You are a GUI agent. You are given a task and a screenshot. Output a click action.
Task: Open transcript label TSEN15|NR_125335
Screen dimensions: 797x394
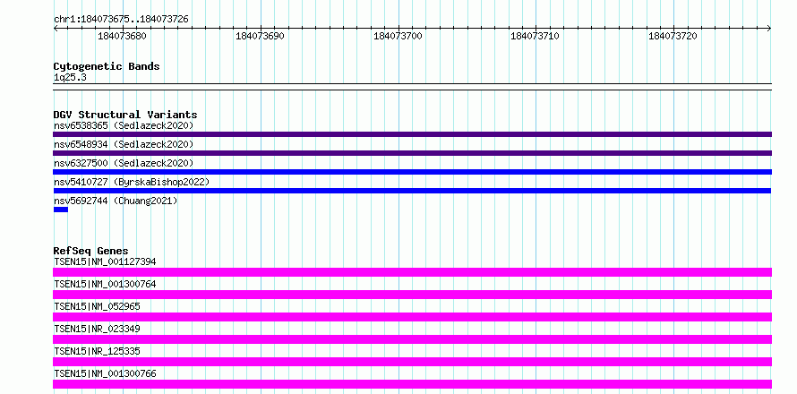(x=97, y=351)
